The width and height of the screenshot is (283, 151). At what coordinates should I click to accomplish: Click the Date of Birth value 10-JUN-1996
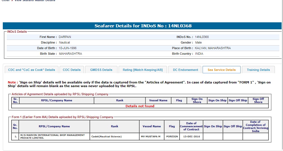(x=67, y=48)
